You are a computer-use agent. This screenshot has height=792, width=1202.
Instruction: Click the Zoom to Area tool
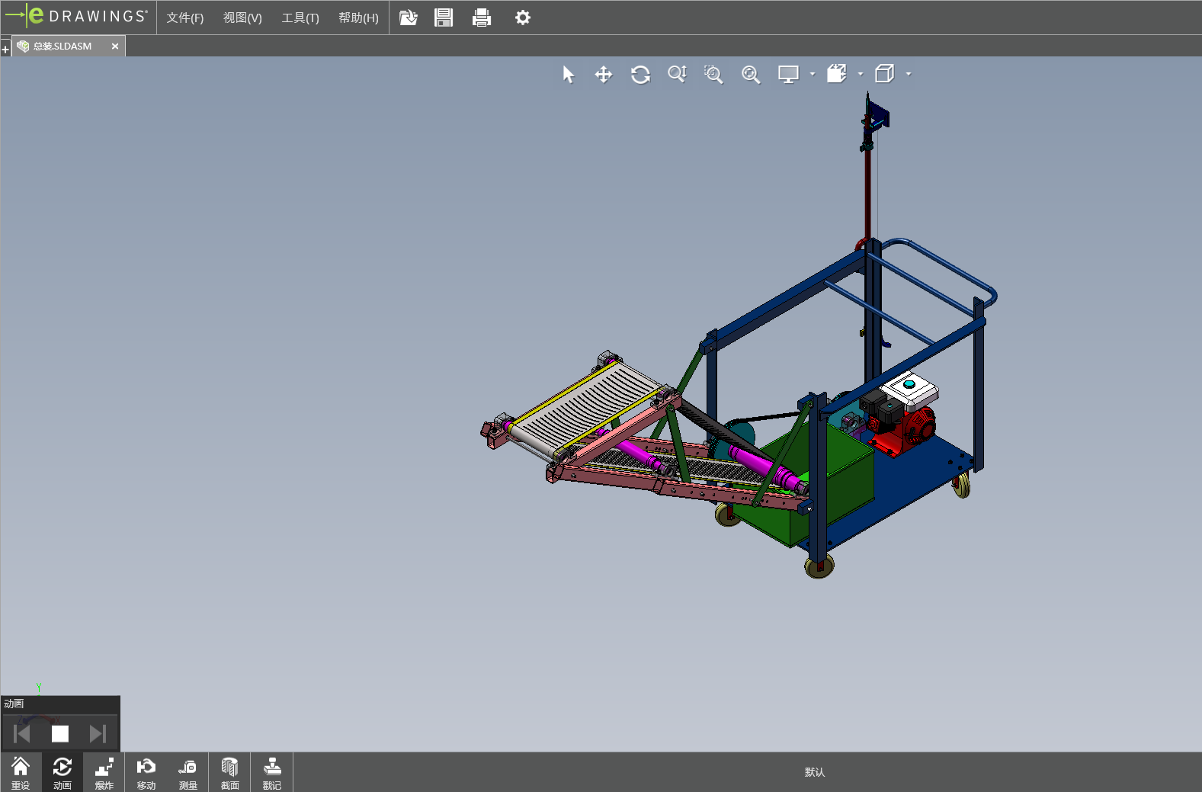pos(713,75)
